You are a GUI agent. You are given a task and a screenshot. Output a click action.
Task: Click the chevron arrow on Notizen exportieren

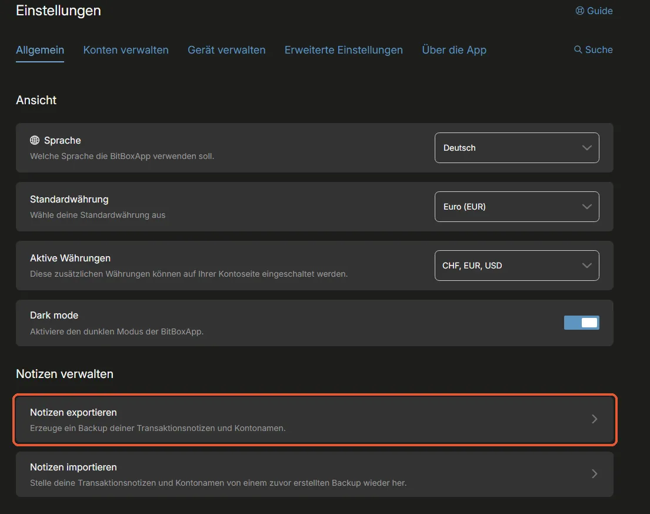(594, 419)
